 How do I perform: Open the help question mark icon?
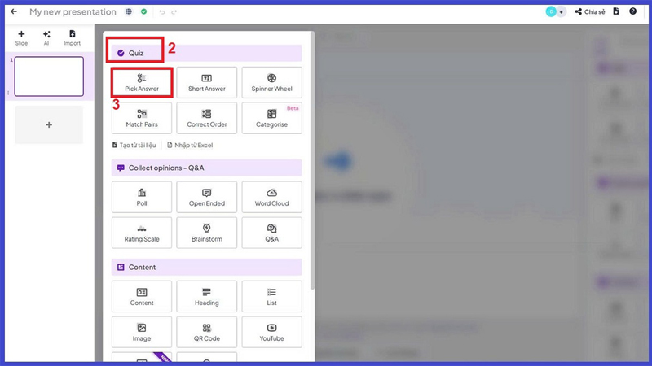coord(632,11)
